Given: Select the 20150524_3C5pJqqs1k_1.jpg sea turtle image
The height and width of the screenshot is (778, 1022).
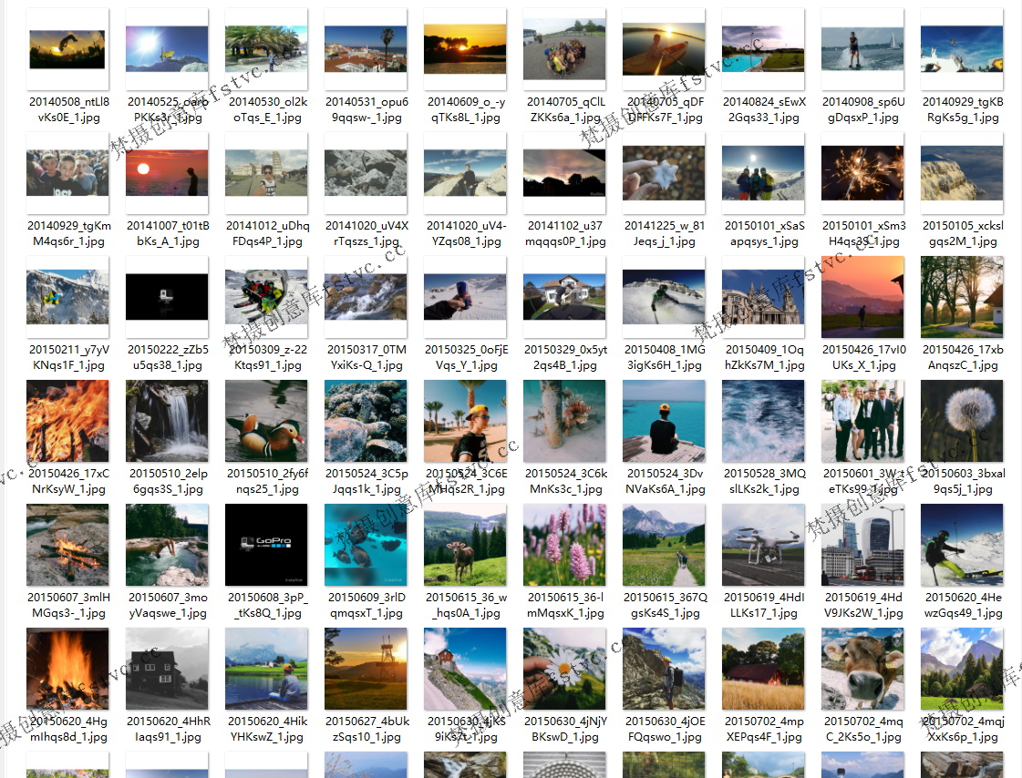Looking at the screenshot, I should pyautogui.click(x=366, y=421).
